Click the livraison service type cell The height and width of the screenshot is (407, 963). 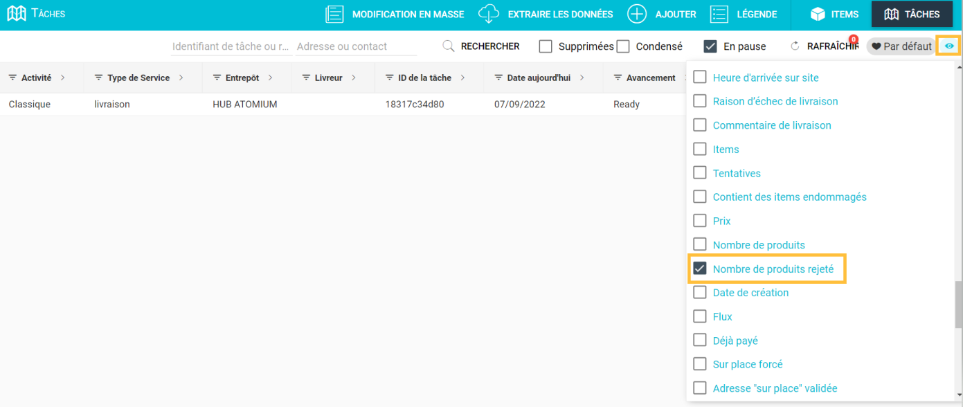(x=112, y=105)
